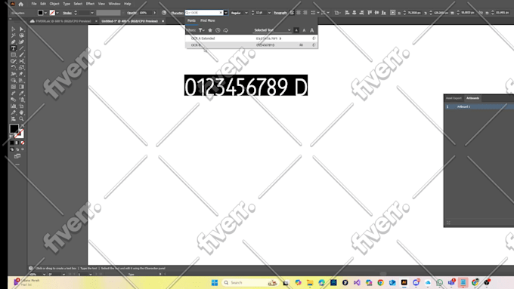Open the stroke color dropdown arrow
Viewport: 514px width, 289px height.
tap(57, 13)
